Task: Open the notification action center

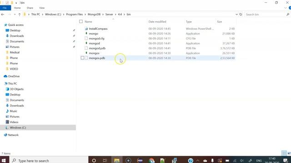Action: coord(286,161)
